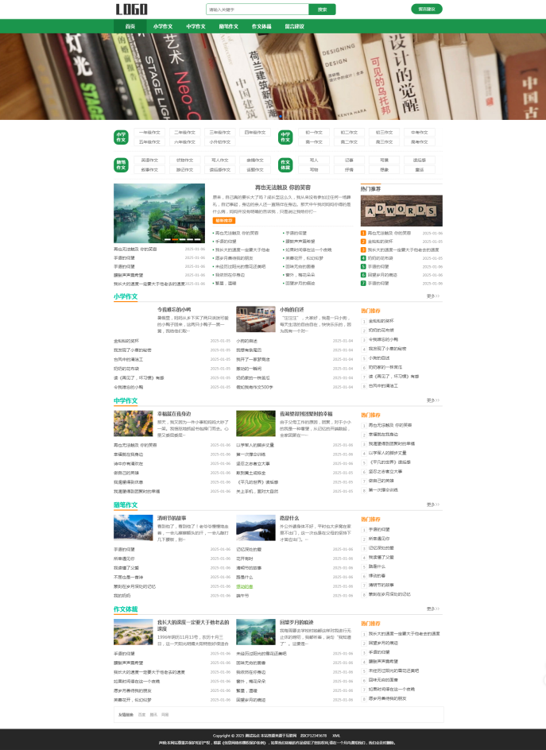Click rank 7 green badge in 热门推荐
The image size is (546, 750).
pyautogui.click(x=363, y=283)
